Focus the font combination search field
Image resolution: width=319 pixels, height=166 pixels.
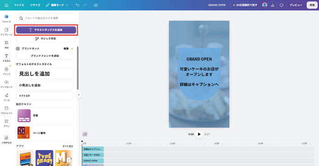46,18
